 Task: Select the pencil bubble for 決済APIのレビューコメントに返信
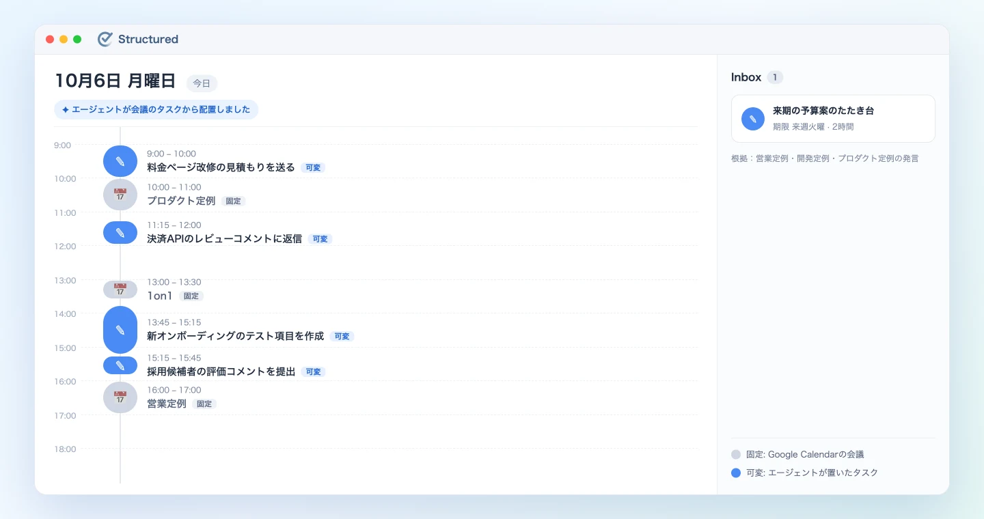(x=120, y=233)
